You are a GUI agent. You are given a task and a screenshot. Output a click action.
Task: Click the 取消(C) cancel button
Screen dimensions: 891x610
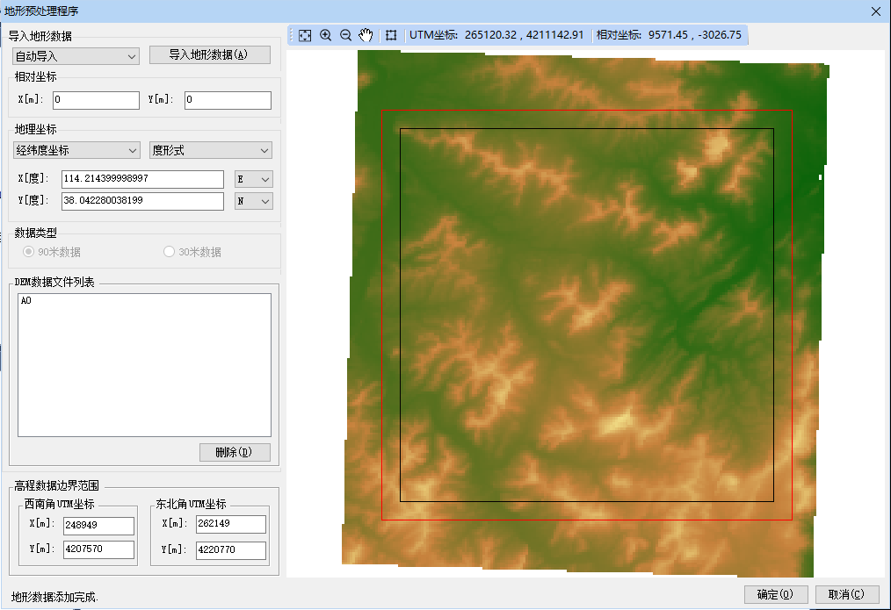[x=847, y=594]
